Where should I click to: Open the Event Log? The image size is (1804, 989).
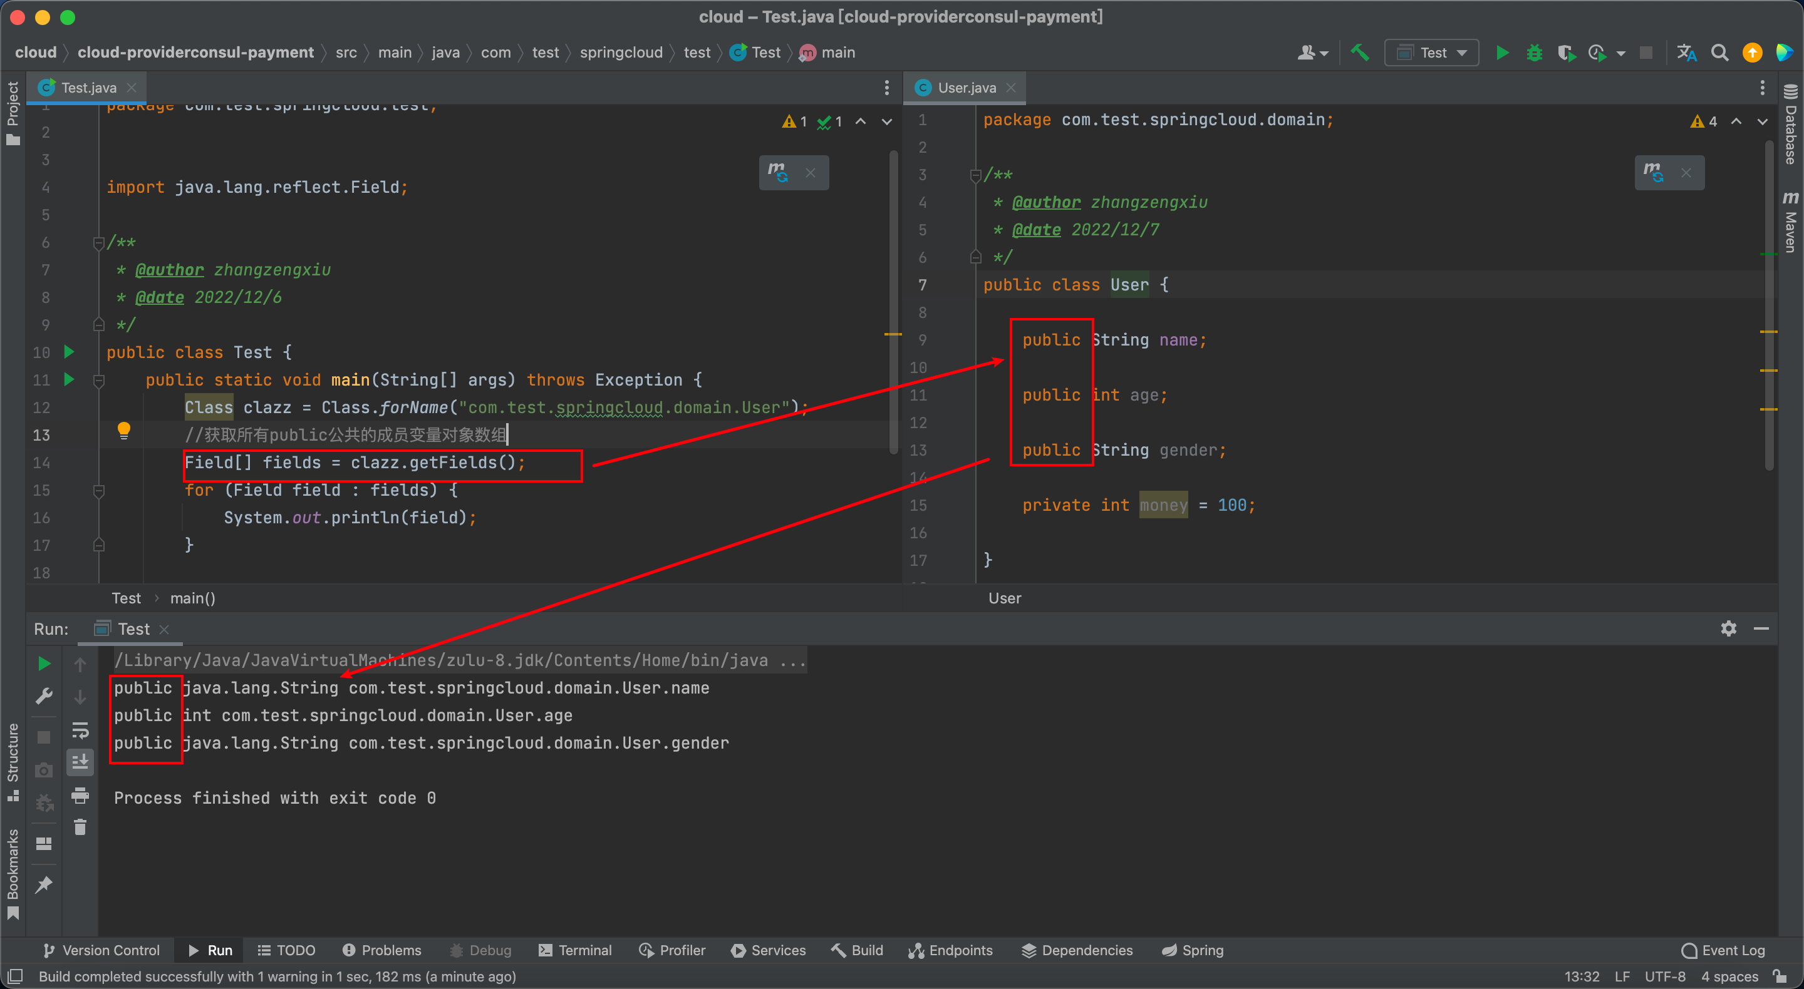pyautogui.click(x=1723, y=950)
